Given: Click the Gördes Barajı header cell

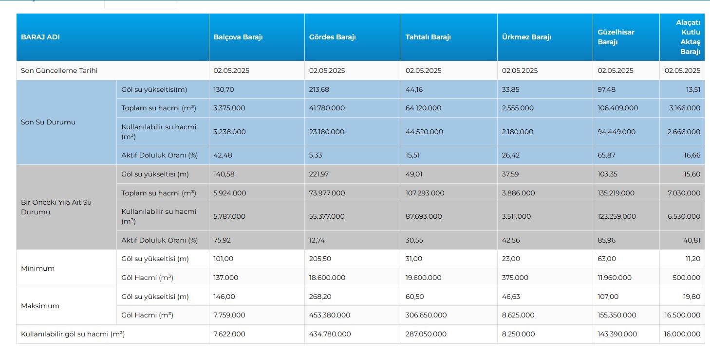Looking at the screenshot, I should click(x=333, y=37).
